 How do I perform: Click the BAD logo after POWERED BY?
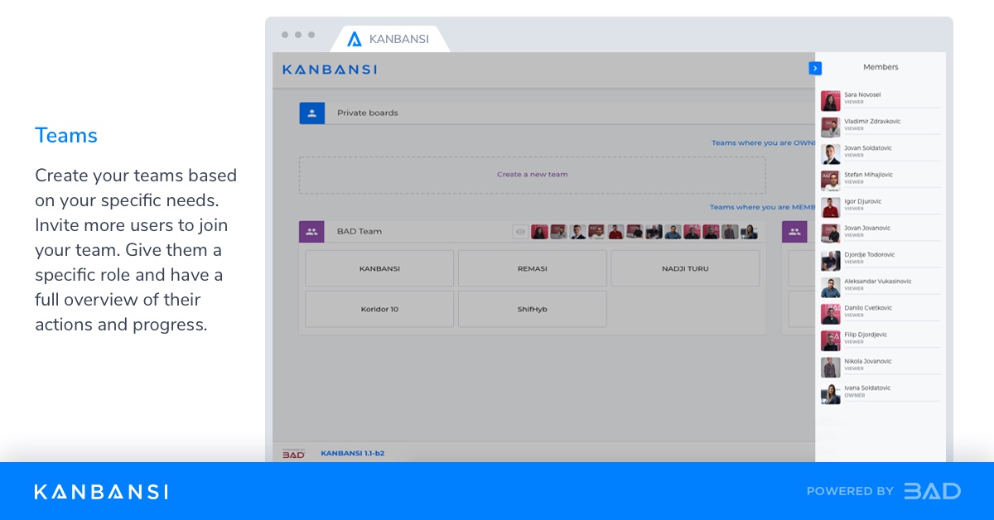pos(932,491)
